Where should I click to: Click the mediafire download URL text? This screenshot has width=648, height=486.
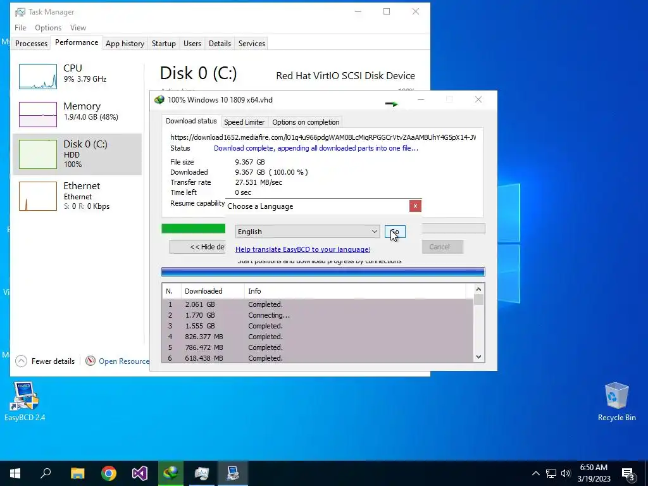(x=323, y=137)
